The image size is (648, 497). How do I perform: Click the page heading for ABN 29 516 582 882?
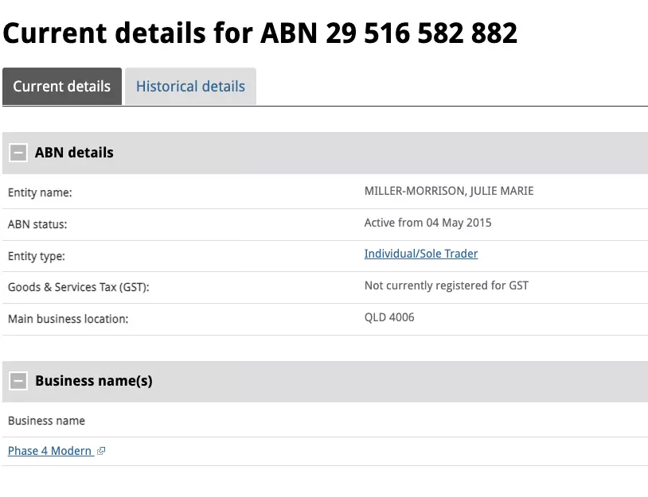tap(260, 33)
